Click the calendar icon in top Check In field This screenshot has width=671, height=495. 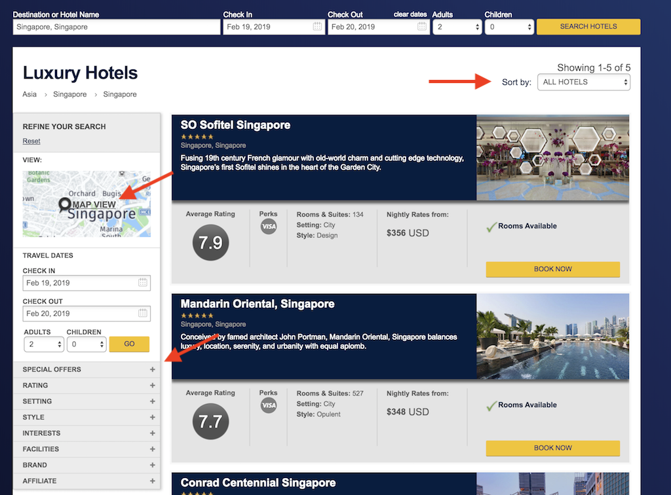317,26
